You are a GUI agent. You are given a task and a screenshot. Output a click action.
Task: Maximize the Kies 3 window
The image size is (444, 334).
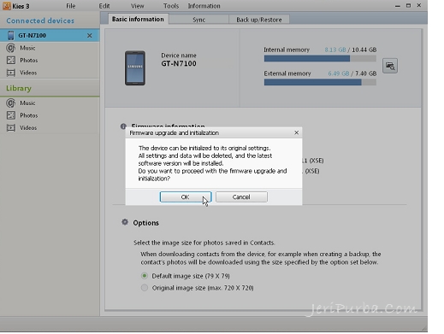click(408, 5)
